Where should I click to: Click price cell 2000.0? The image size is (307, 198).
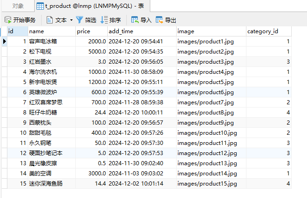point(92,42)
